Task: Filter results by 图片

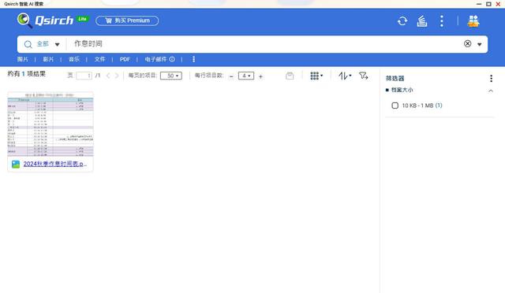Action: [x=23, y=59]
